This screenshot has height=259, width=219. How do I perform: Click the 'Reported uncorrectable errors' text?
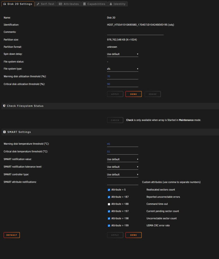[x=163, y=197]
